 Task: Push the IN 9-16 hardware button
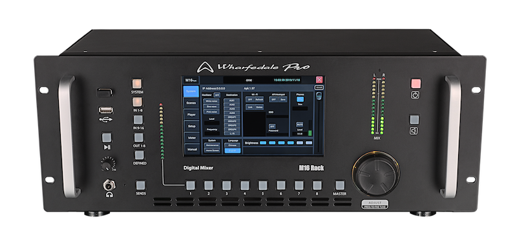point(138,119)
